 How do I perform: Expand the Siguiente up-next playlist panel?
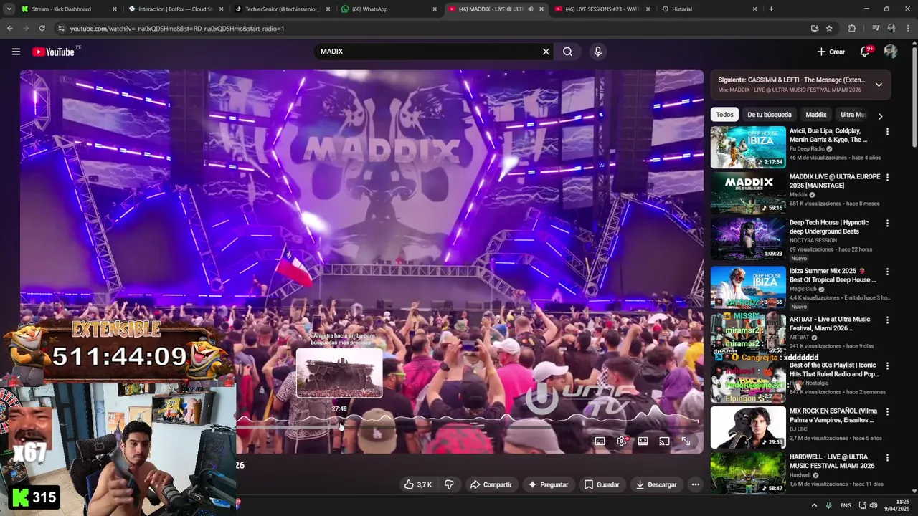(x=879, y=85)
